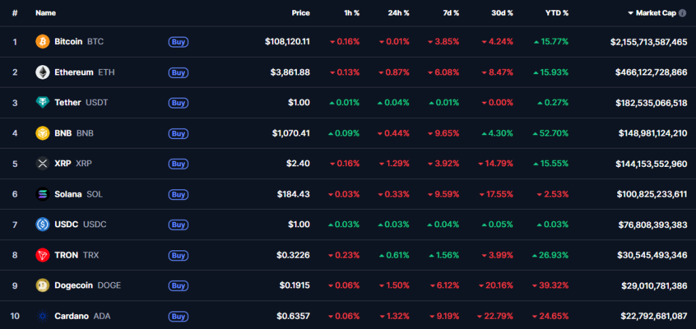Click the Market Cap info icon
The height and width of the screenshot is (329, 696).
(682, 13)
